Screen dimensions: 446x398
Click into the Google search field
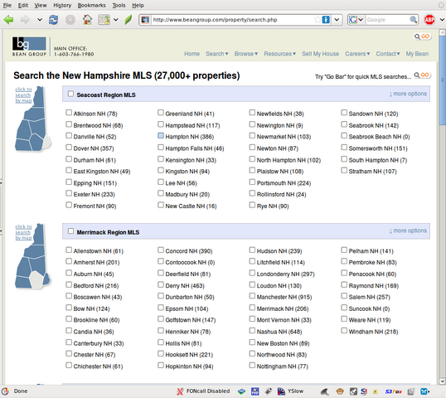tap(387, 20)
